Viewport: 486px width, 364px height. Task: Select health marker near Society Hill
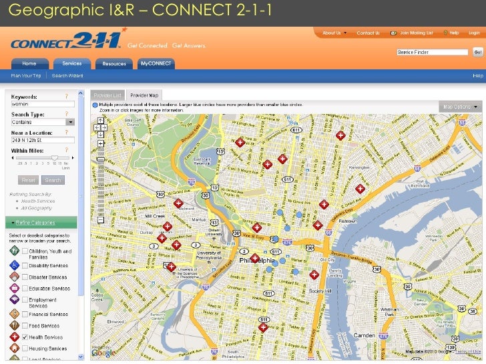point(314,275)
